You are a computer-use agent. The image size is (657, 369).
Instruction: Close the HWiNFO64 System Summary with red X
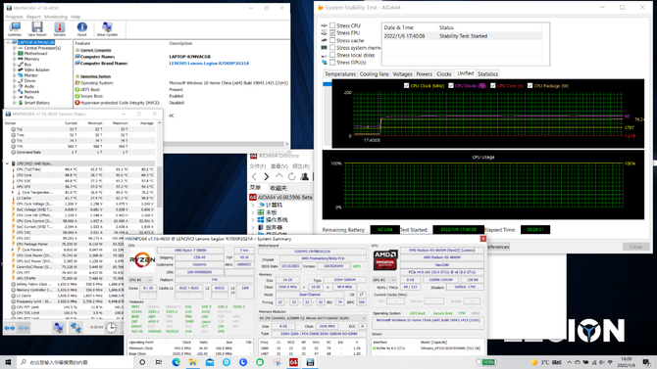[x=483, y=239]
